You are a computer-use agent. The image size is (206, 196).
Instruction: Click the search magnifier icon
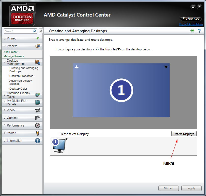(x=34, y=31)
